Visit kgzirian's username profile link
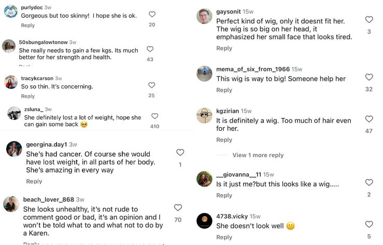This screenshot has height=245, width=383. [x=228, y=111]
